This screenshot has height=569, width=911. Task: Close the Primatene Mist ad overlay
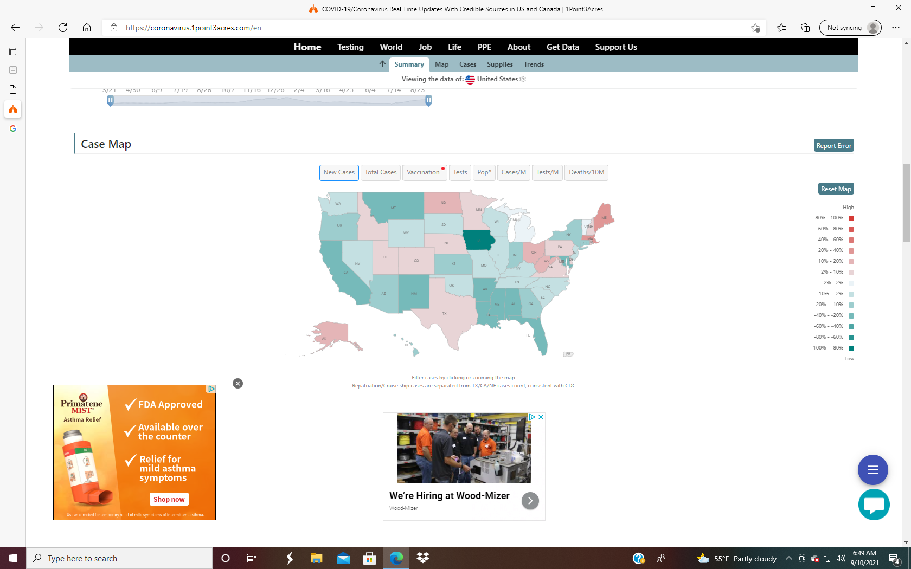tap(238, 383)
